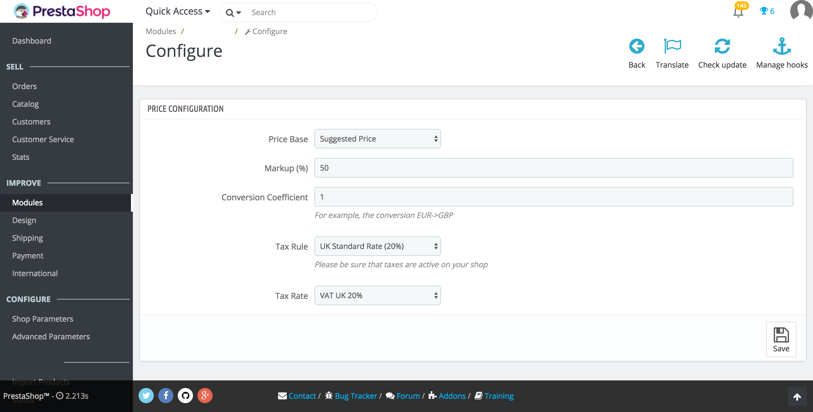Select the Modules sidebar item

coord(27,202)
